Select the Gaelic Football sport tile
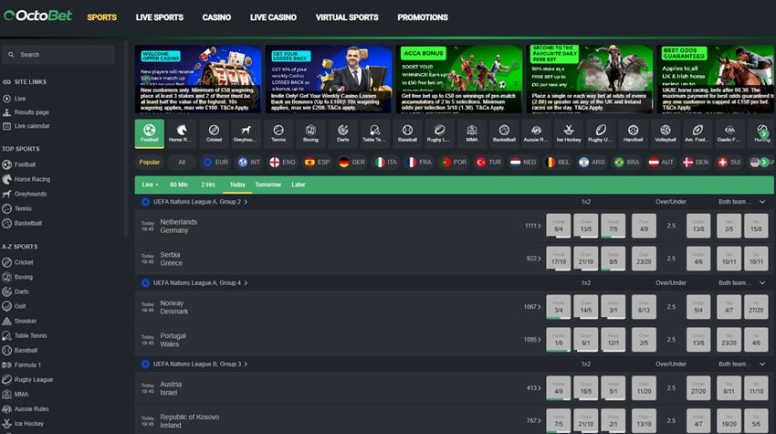The width and height of the screenshot is (776, 434). pos(730,133)
